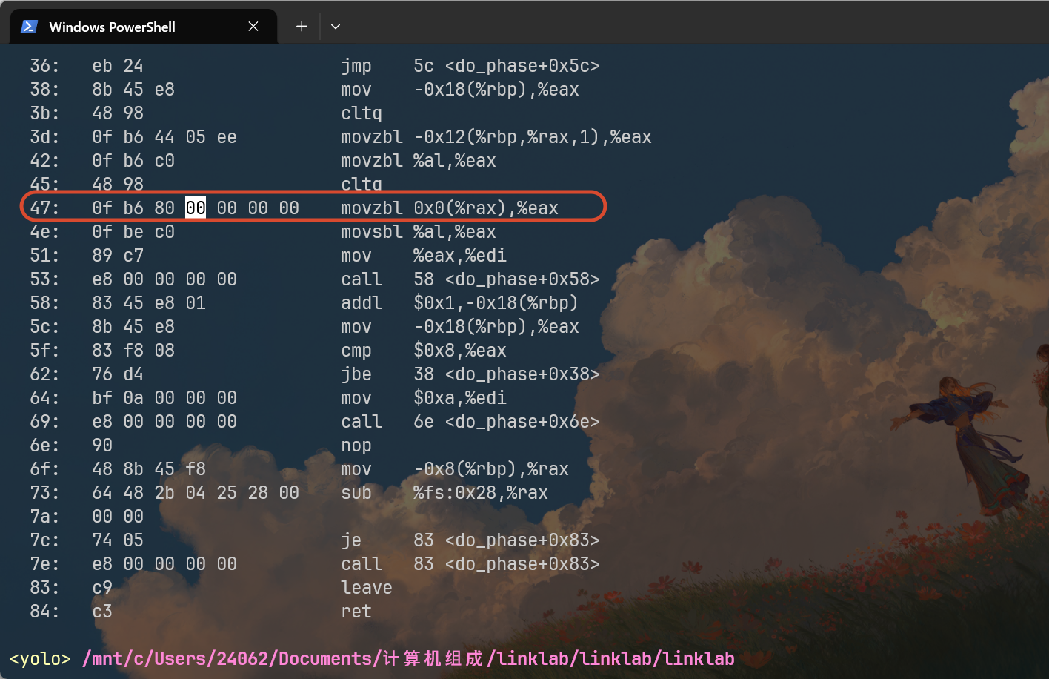Viewport: 1049px width, 679px height.
Task: Open a new tab with plus button
Action: tap(302, 27)
